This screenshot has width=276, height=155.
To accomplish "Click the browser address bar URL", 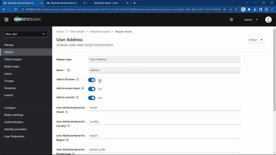I will 123,9.
